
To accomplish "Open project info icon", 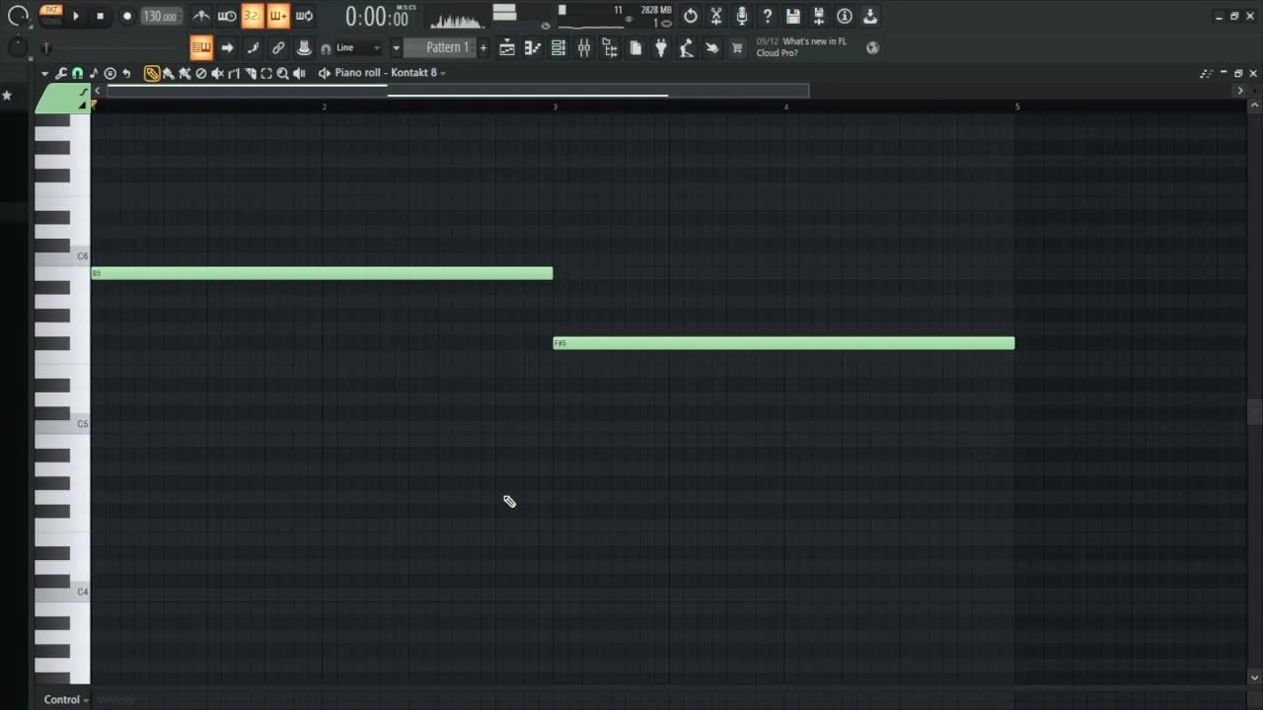I will [845, 16].
